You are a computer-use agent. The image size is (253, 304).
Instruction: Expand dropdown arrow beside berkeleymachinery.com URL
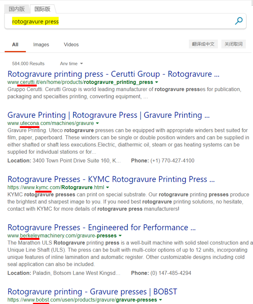point(120,236)
